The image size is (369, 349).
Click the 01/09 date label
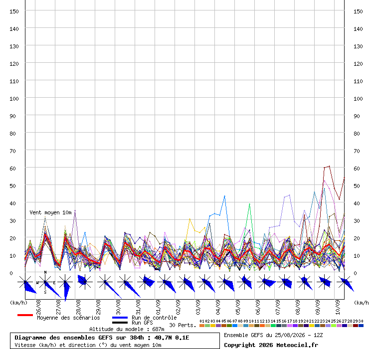[158, 307]
